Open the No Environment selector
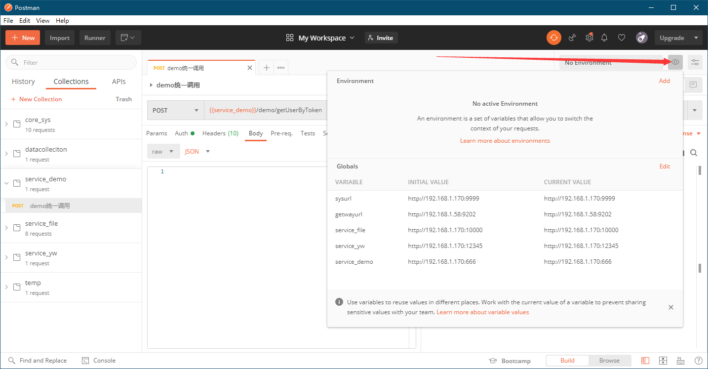Screen dimensions: 708x369 pos(611,63)
